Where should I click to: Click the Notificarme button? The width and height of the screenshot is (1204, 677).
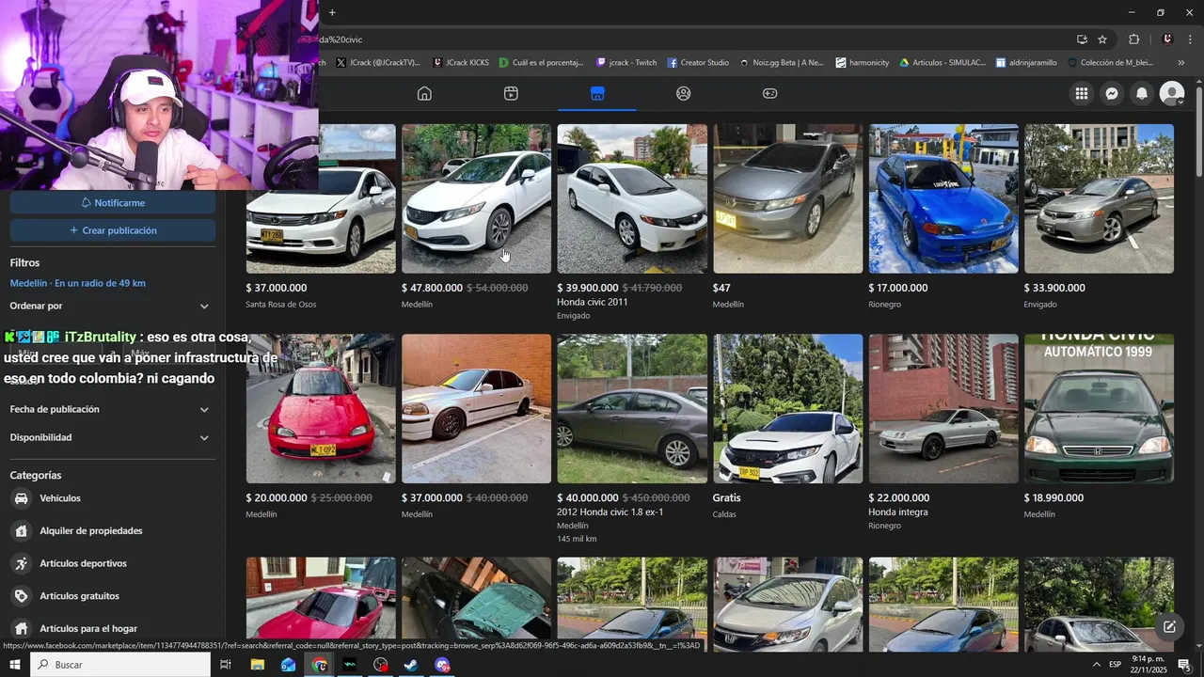[113, 203]
